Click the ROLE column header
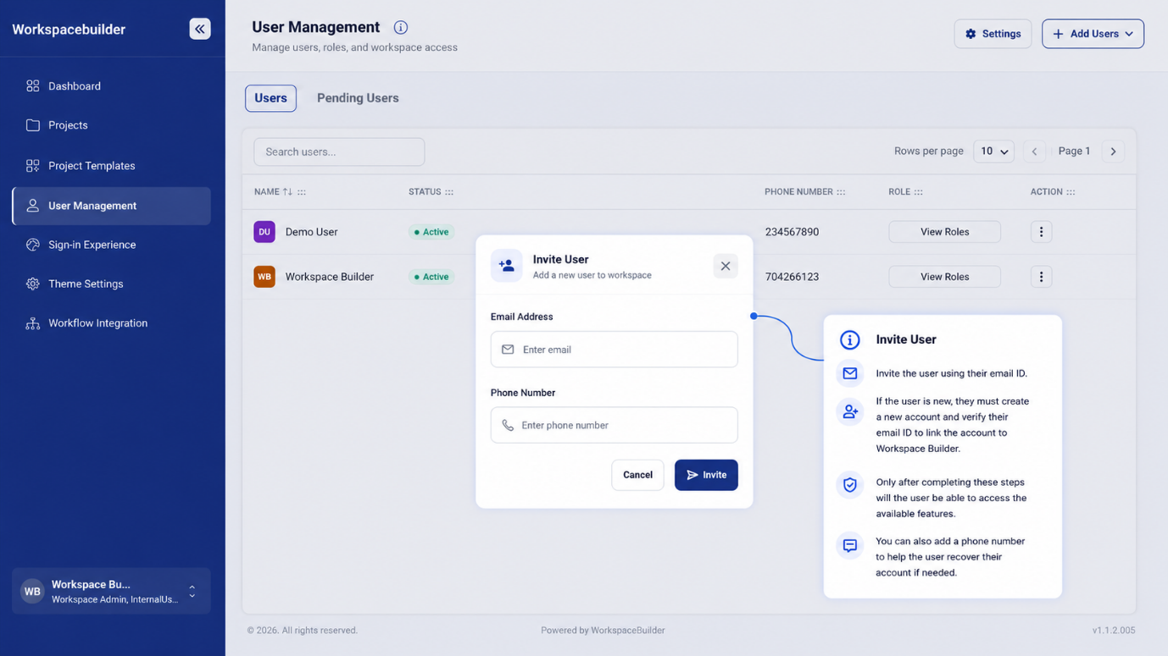Viewport: 1168px width, 656px height. (899, 192)
